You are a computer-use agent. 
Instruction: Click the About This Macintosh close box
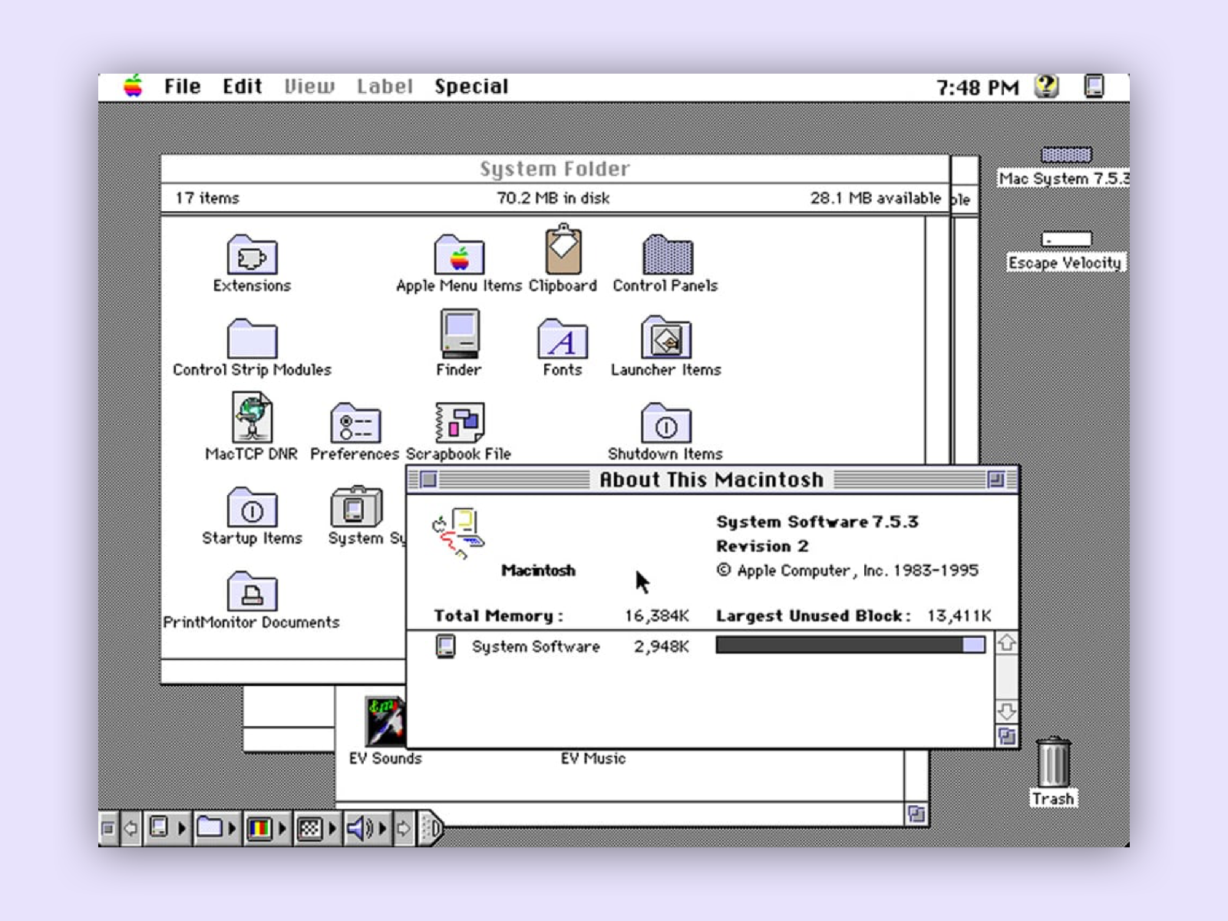(428, 480)
